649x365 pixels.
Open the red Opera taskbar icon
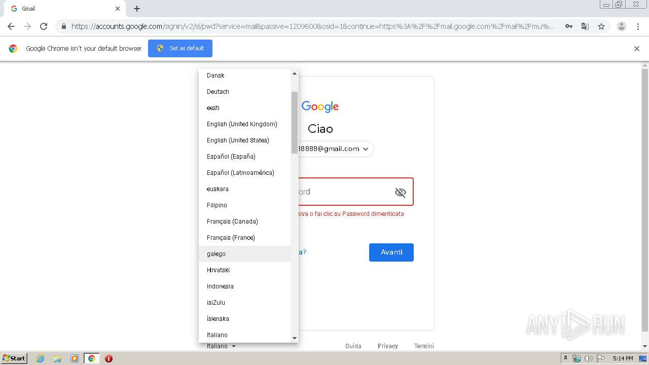109,358
